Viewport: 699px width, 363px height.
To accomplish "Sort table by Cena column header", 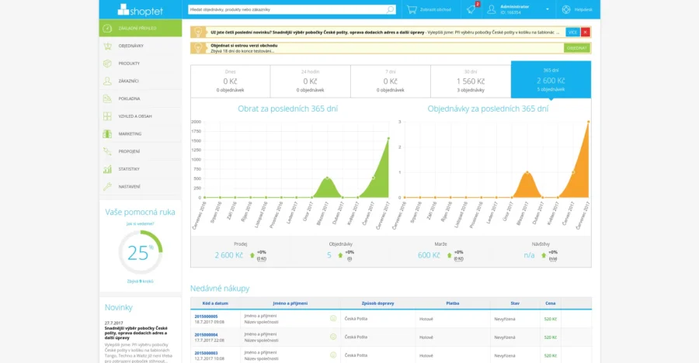I will (x=550, y=303).
